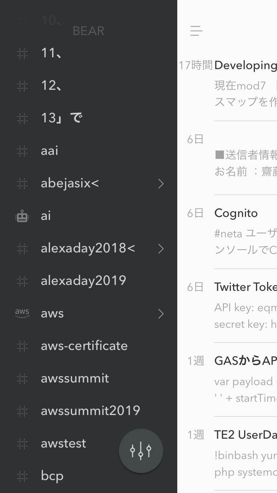277x493 pixels.
Task: Open the Twitter Token note
Action: point(227,306)
